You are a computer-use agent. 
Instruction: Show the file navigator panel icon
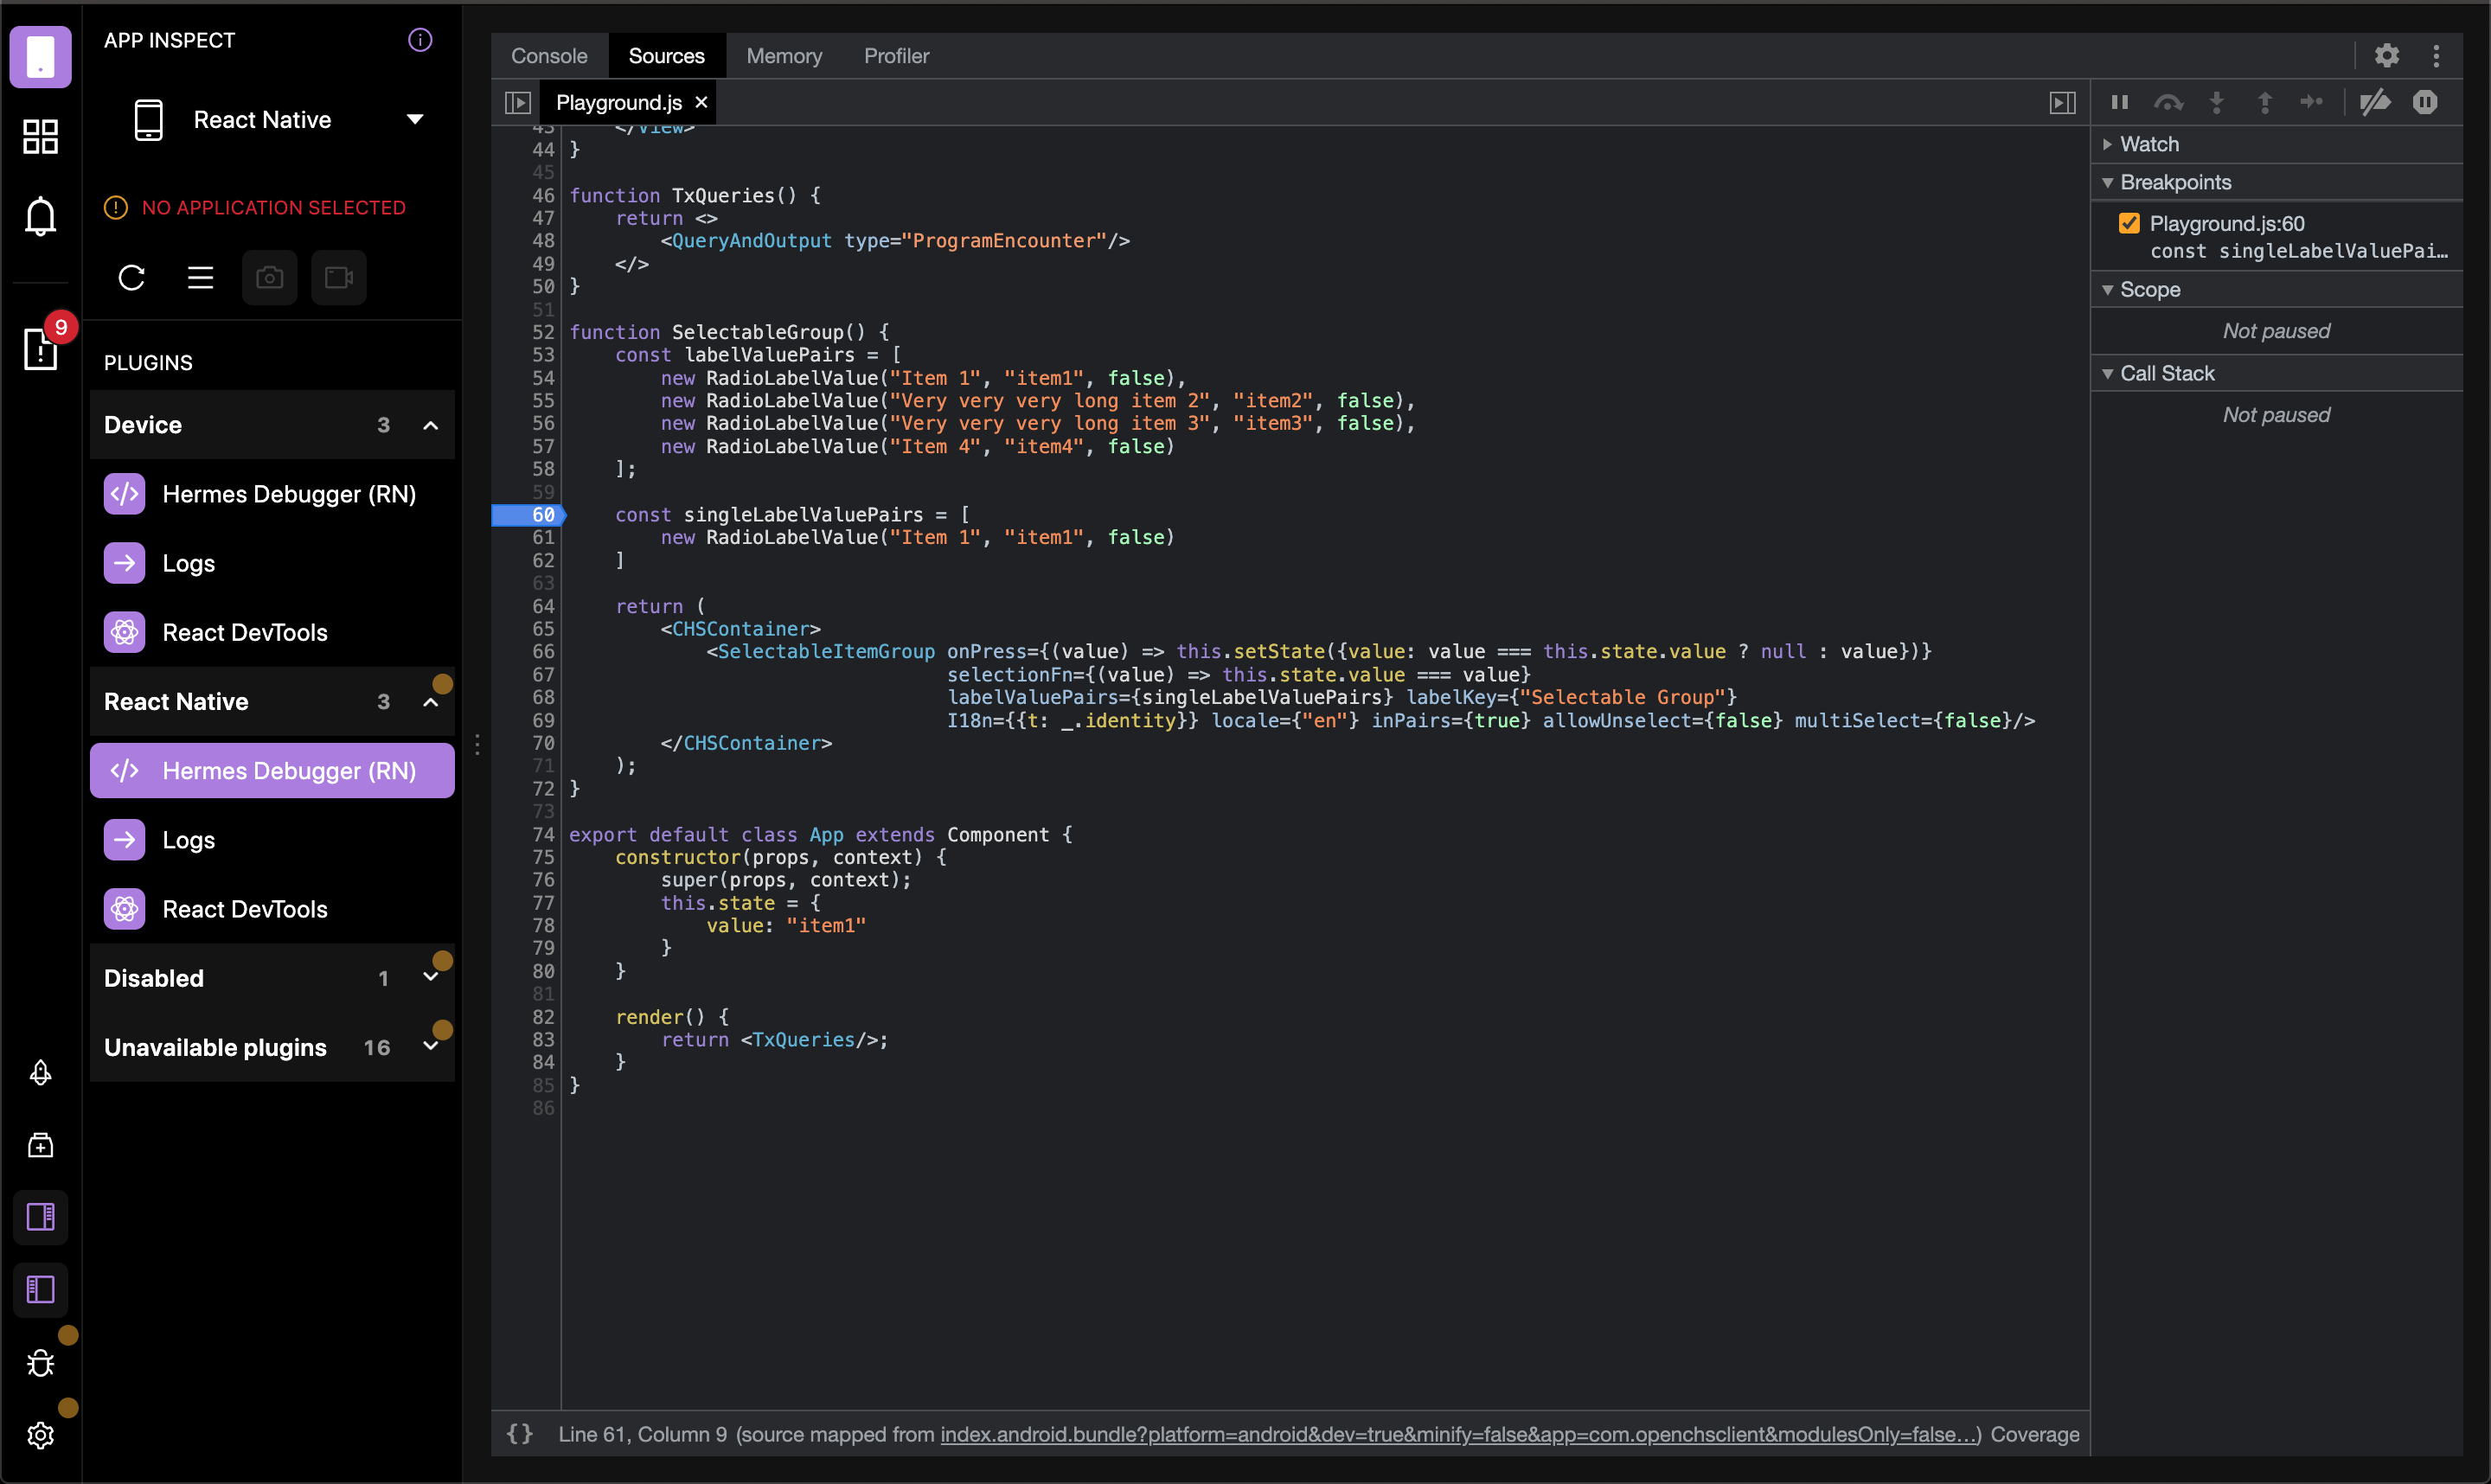pyautogui.click(x=518, y=103)
